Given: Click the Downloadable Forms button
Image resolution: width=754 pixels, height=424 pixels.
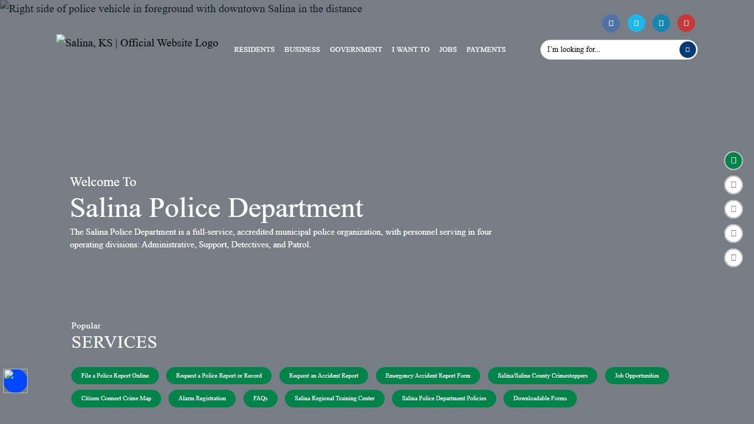Looking at the screenshot, I should click(x=539, y=398).
